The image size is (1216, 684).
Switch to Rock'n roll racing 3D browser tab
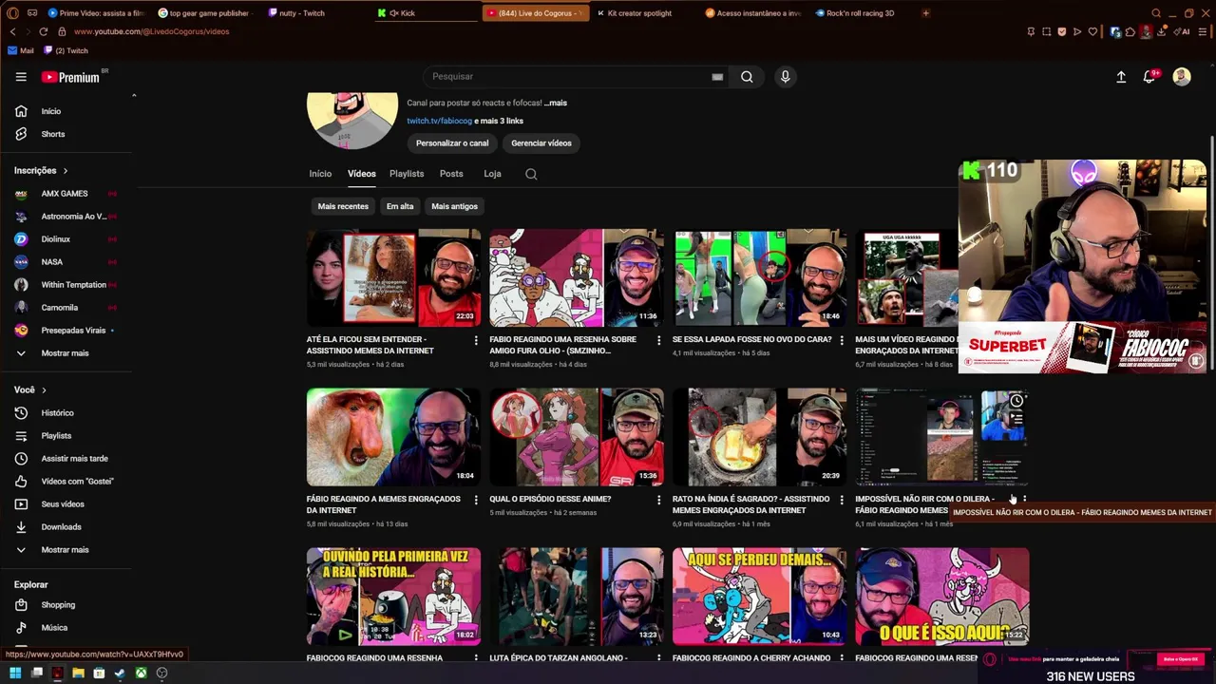(860, 13)
